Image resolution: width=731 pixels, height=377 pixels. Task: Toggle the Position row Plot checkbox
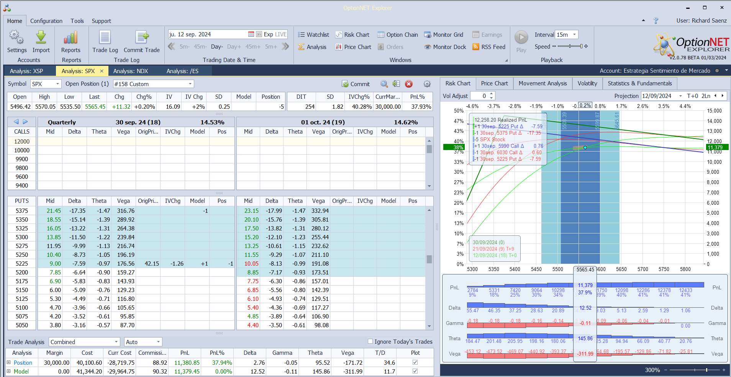coord(415,362)
